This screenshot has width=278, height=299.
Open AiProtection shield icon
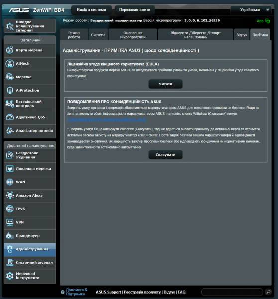(x=10, y=90)
